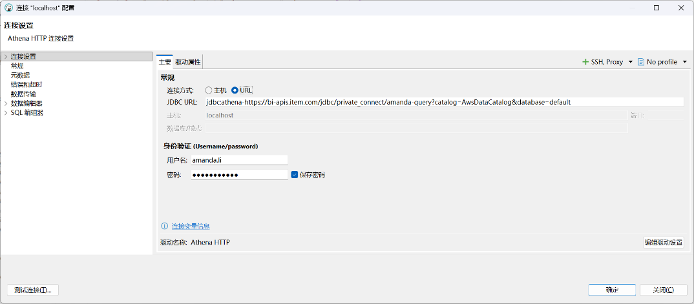
Task: Click the DBeaver icon in title bar
Action: 8,8
